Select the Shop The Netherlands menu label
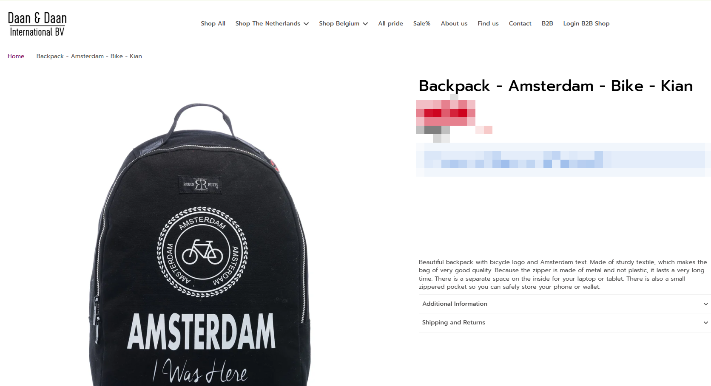 pos(268,23)
